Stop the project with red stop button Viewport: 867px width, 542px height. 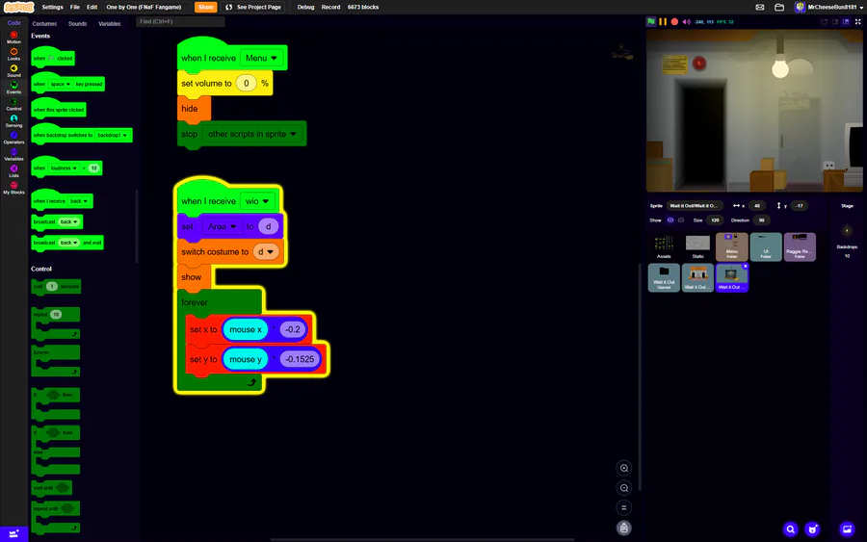(x=674, y=21)
